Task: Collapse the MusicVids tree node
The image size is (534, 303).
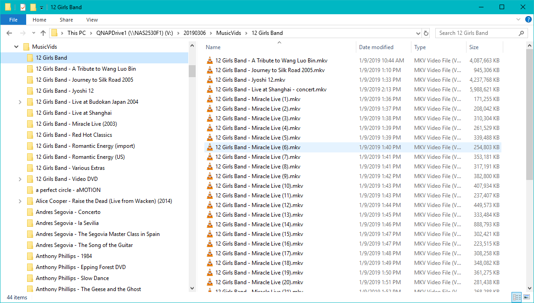Action: [x=16, y=47]
